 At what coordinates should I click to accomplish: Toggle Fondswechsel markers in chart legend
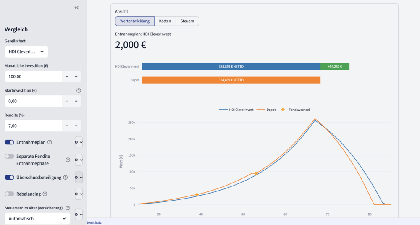tap(295, 110)
